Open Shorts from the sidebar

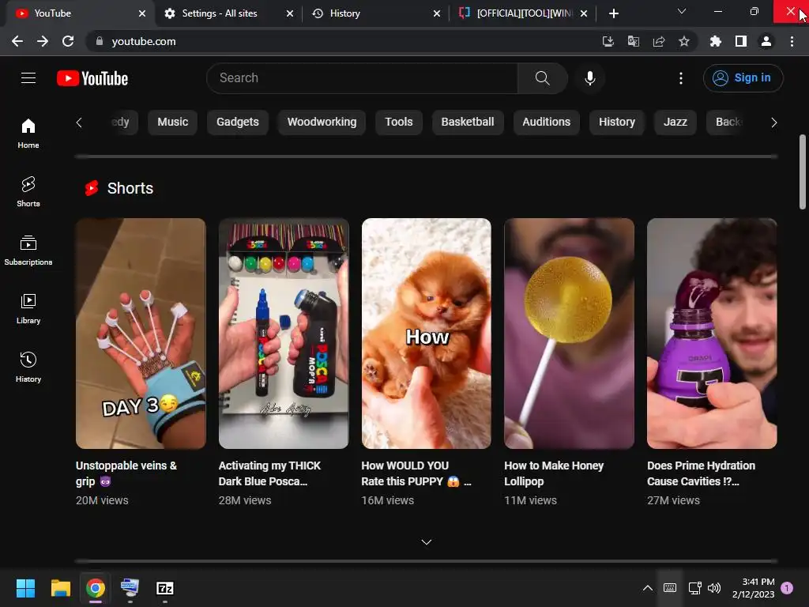click(x=28, y=191)
